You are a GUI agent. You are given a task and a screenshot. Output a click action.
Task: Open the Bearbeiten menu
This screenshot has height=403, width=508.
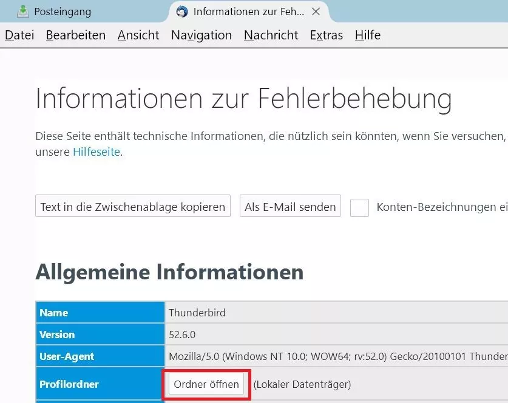pos(76,35)
